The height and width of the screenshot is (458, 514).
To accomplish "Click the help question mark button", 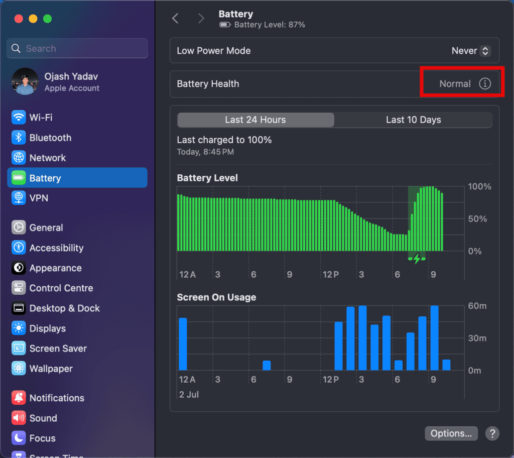I will point(492,433).
